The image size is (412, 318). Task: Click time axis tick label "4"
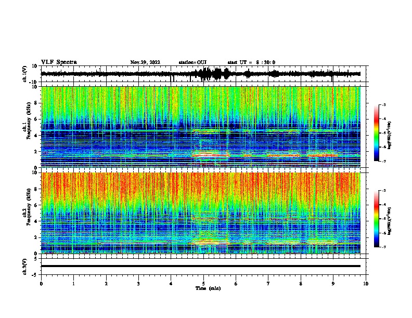coord(171,284)
